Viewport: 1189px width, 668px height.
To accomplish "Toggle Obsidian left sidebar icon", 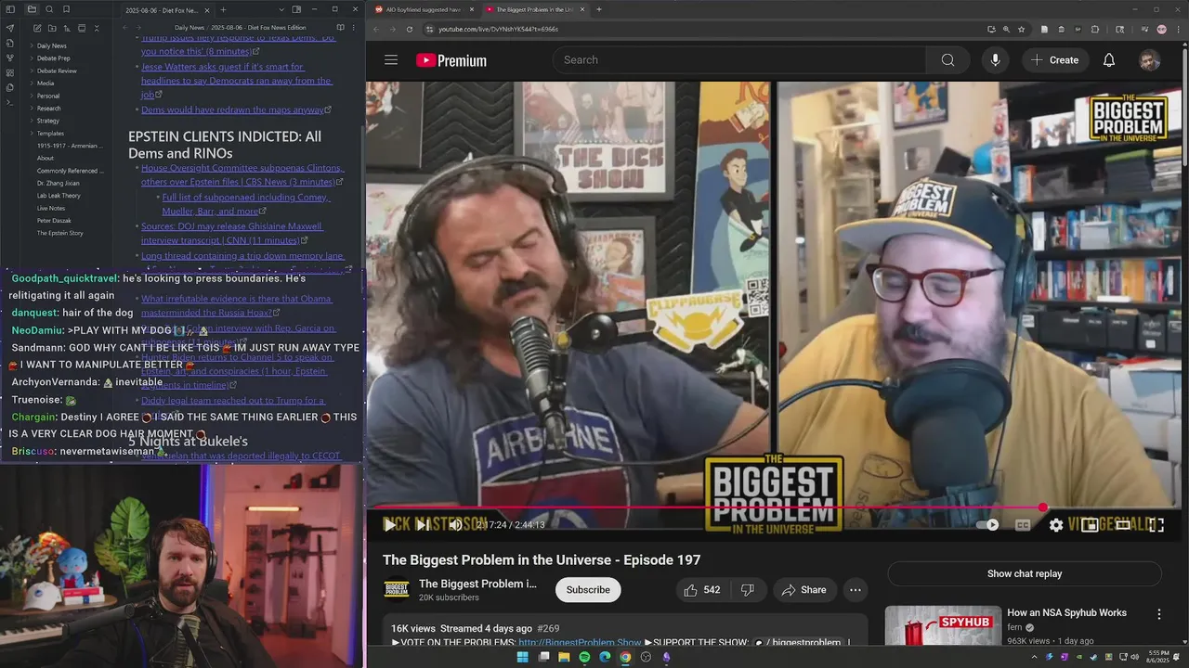I will [10, 9].
